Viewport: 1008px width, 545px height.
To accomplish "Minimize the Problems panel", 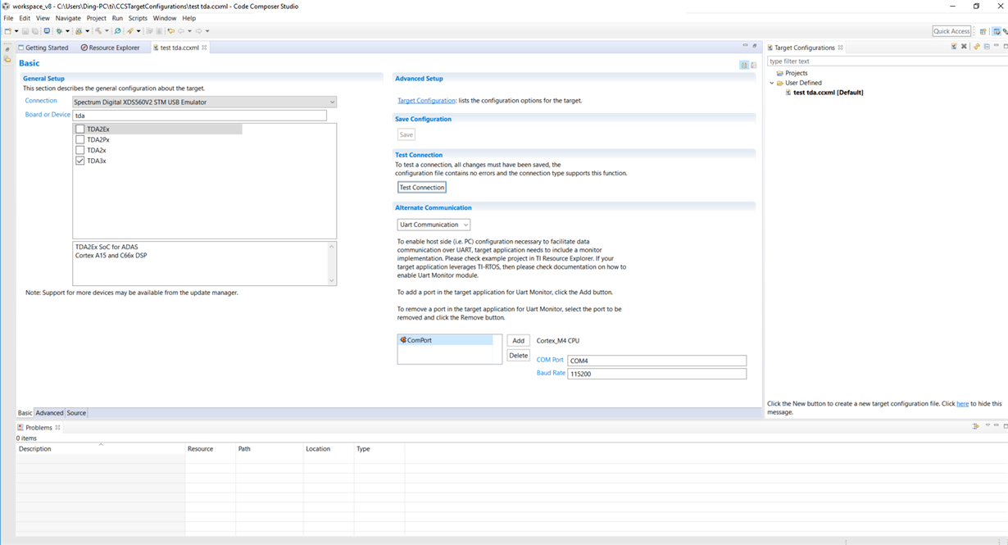I will pos(997,425).
